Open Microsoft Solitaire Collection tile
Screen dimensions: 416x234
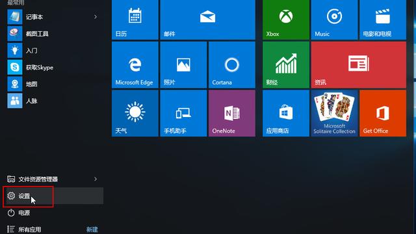click(x=334, y=113)
